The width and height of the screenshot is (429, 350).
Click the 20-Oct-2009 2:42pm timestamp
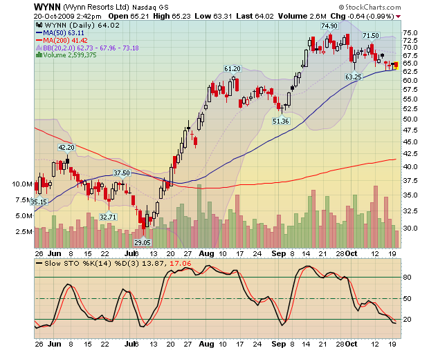68,16
